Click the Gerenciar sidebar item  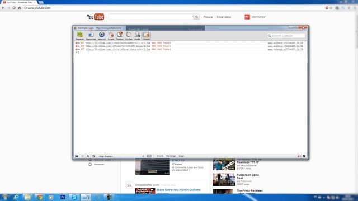[99, 165]
